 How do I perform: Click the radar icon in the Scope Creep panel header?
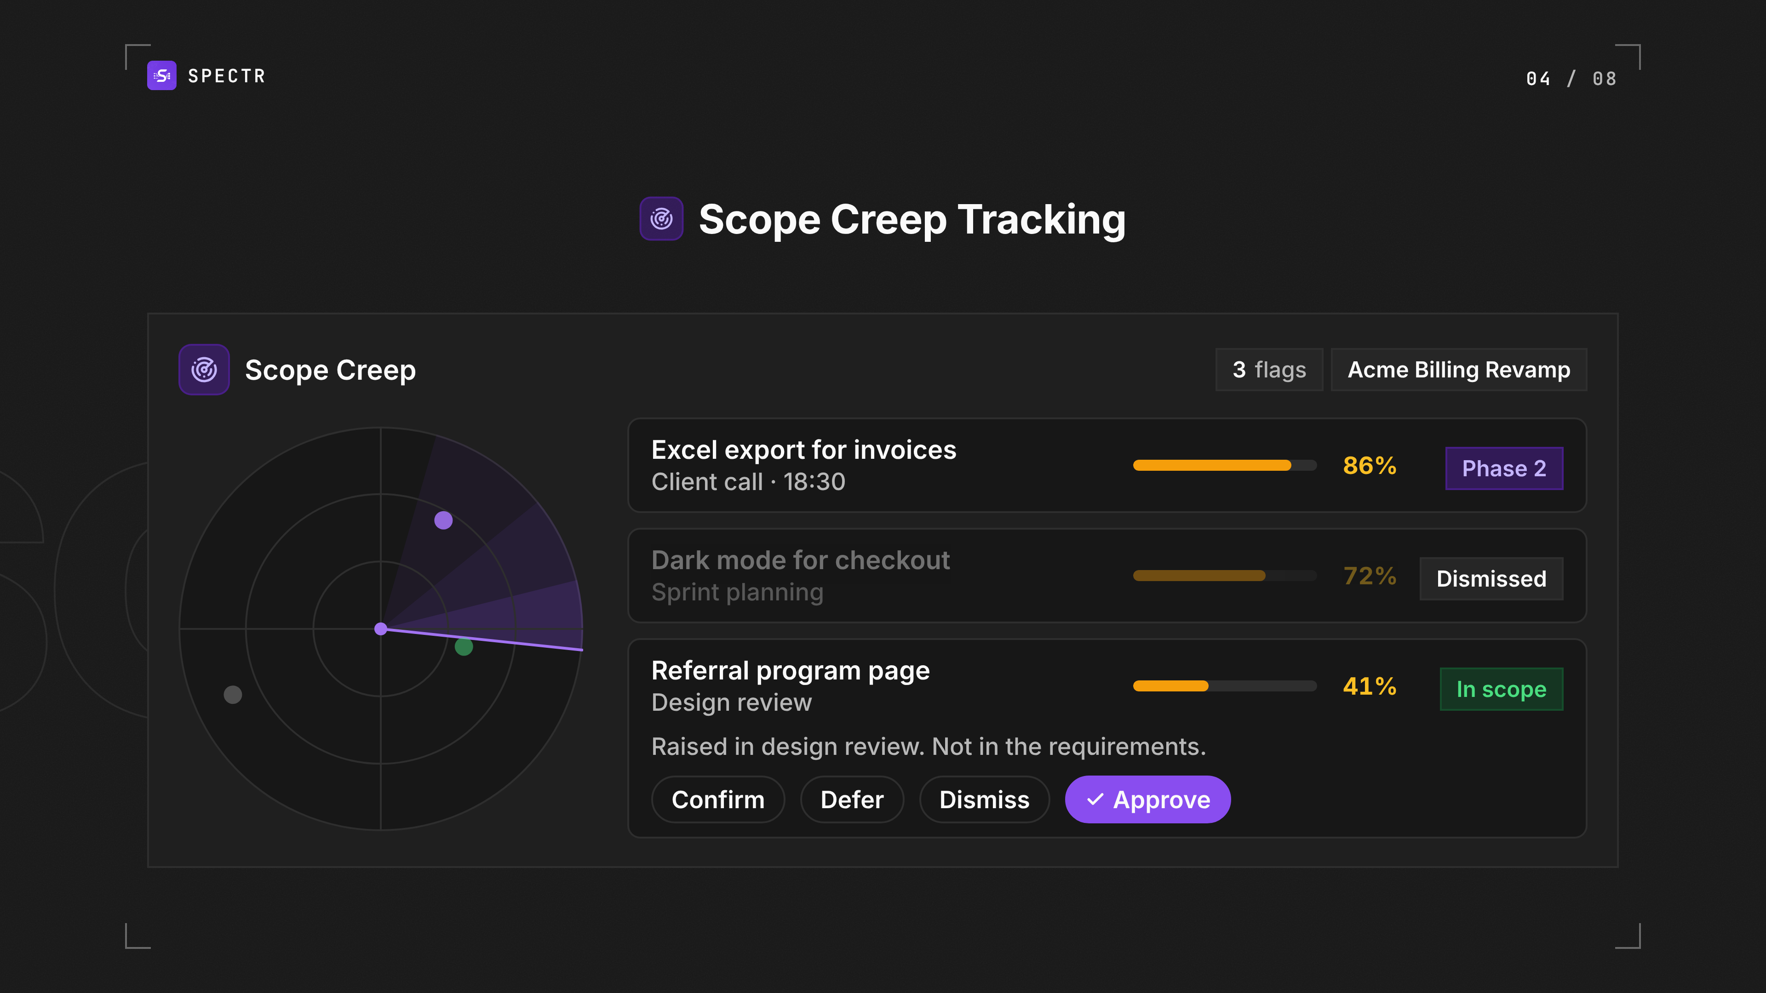[x=204, y=369]
